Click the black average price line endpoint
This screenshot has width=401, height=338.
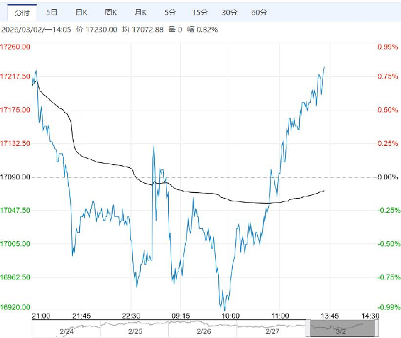(x=324, y=191)
